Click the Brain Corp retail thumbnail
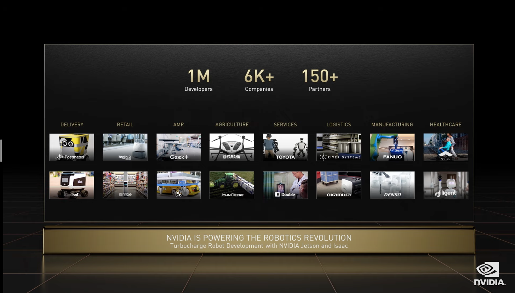This screenshot has width=515, height=293. click(x=125, y=147)
